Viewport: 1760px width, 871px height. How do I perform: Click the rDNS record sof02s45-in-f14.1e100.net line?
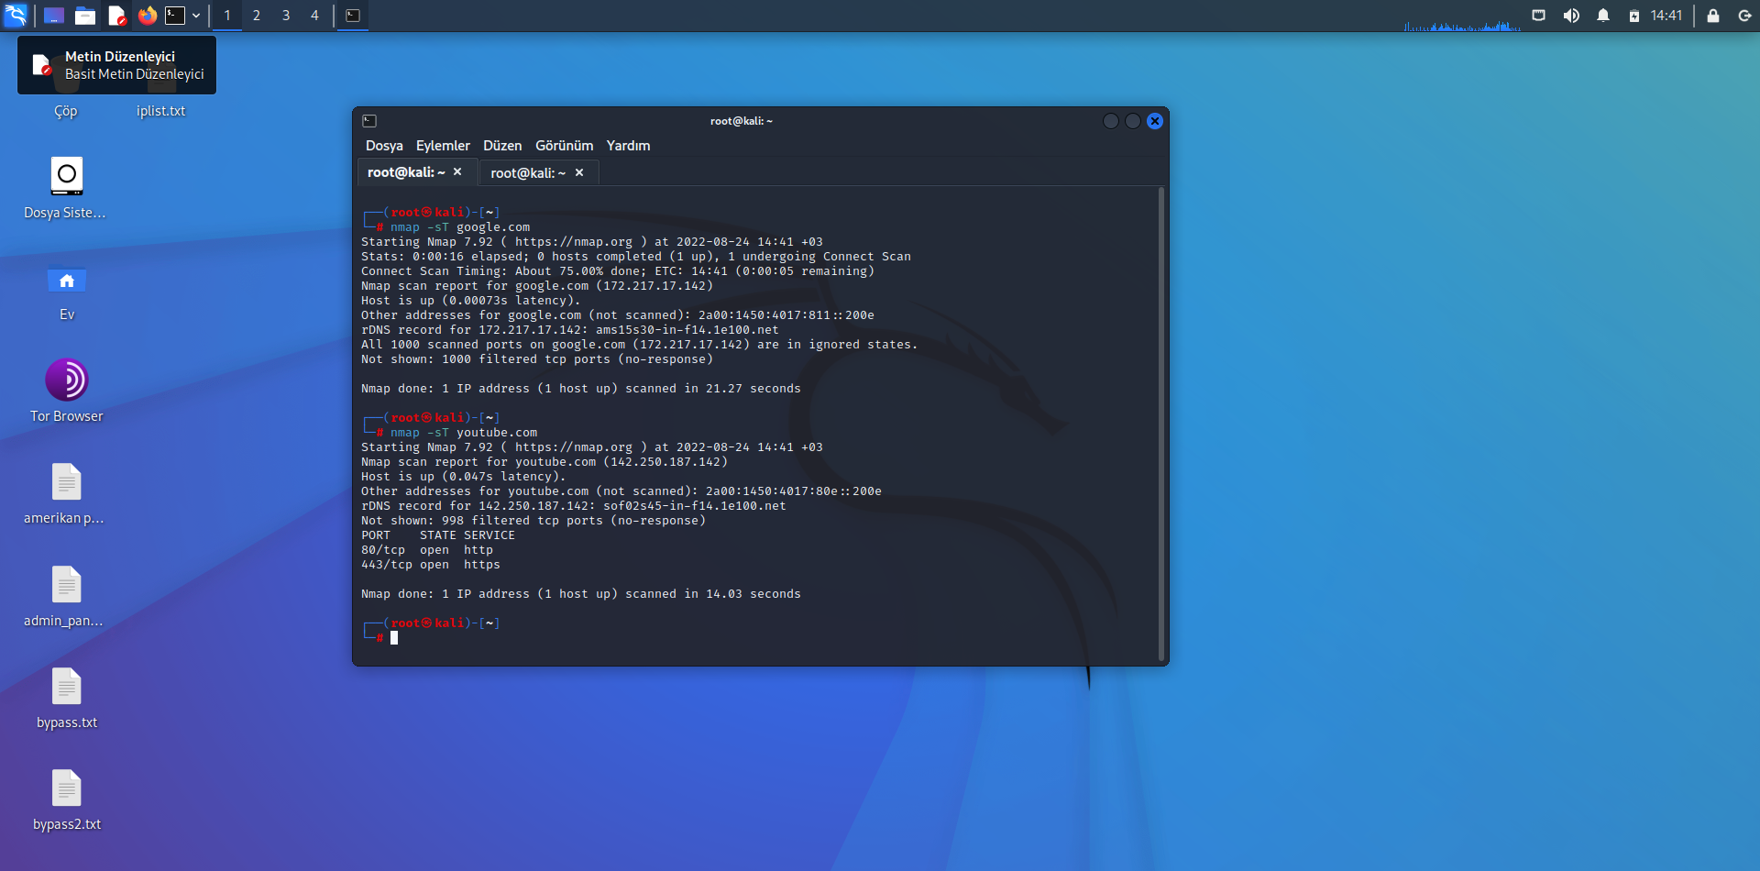(574, 506)
